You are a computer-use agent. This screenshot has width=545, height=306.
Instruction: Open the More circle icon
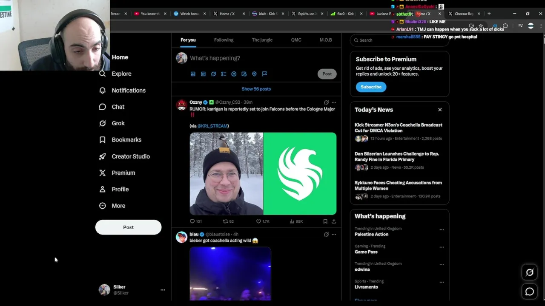[x=102, y=206]
